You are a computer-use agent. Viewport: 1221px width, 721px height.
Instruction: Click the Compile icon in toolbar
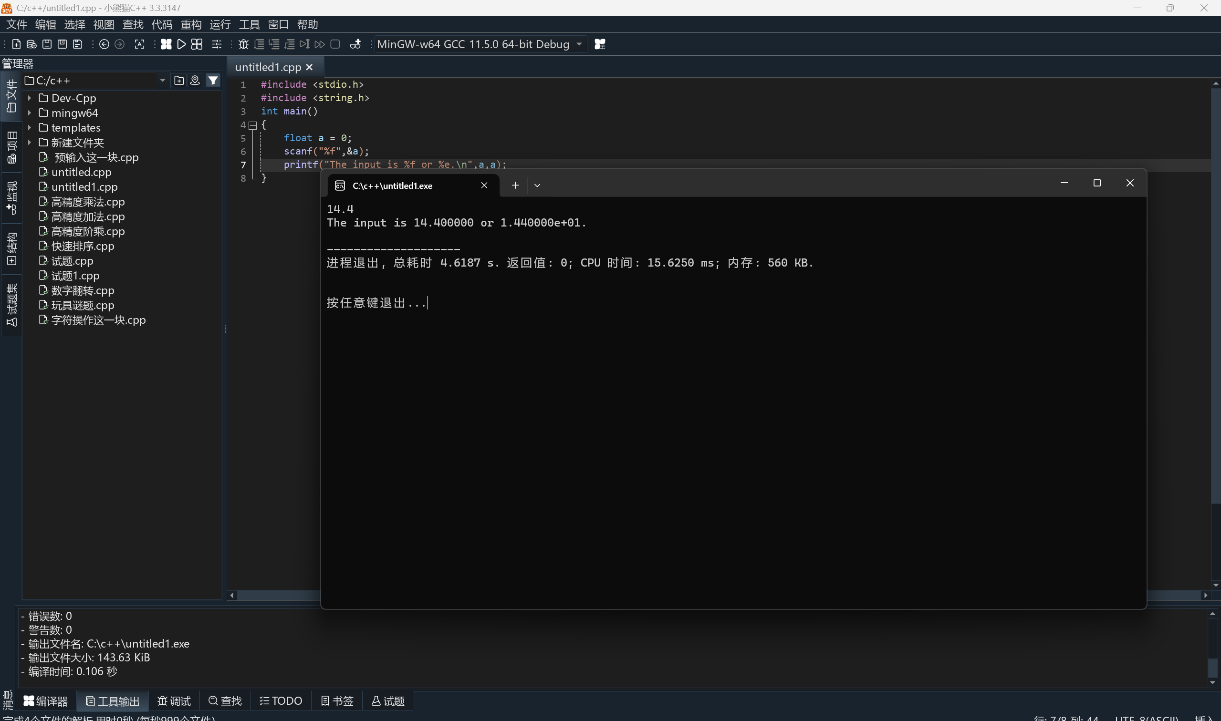(166, 44)
